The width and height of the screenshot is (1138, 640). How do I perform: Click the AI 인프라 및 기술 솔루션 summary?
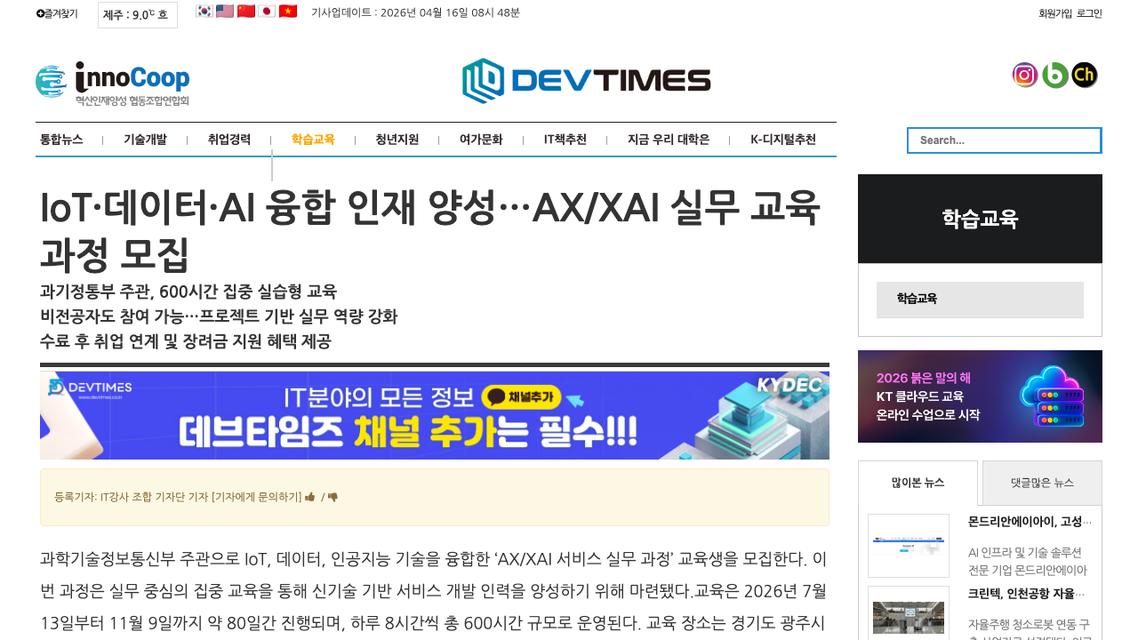[1028, 561]
